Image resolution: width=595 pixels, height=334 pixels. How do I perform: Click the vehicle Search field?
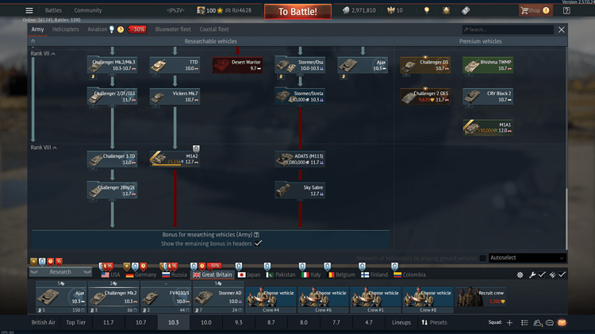click(x=508, y=29)
